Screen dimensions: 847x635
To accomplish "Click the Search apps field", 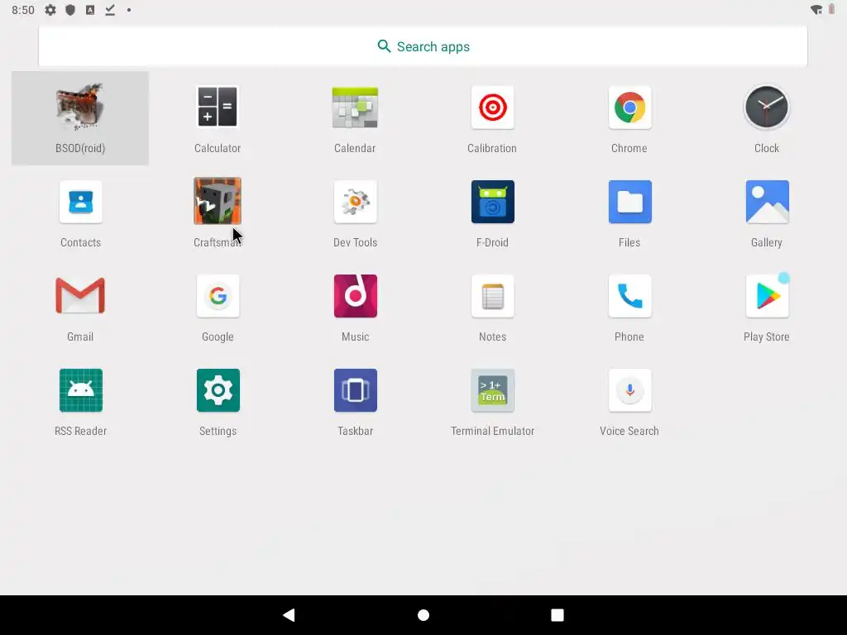I will point(423,46).
